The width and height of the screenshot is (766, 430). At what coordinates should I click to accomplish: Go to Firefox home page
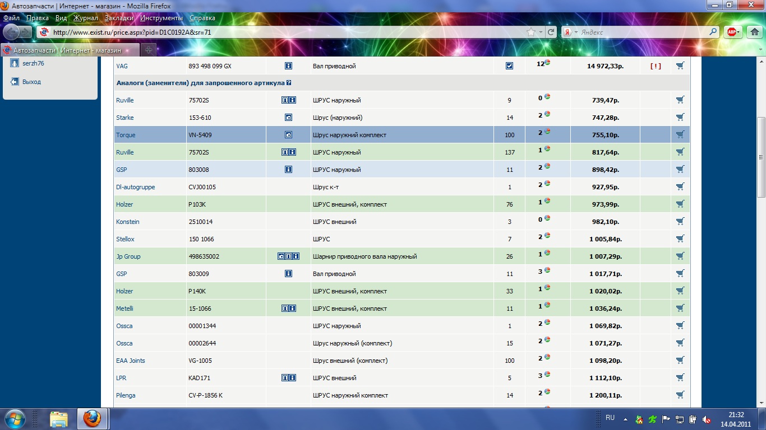pos(754,32)
